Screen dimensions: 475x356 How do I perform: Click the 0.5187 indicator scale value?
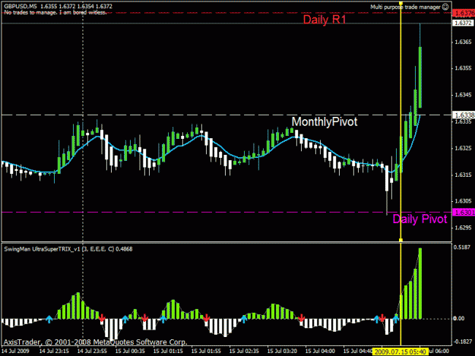(463, 247)
